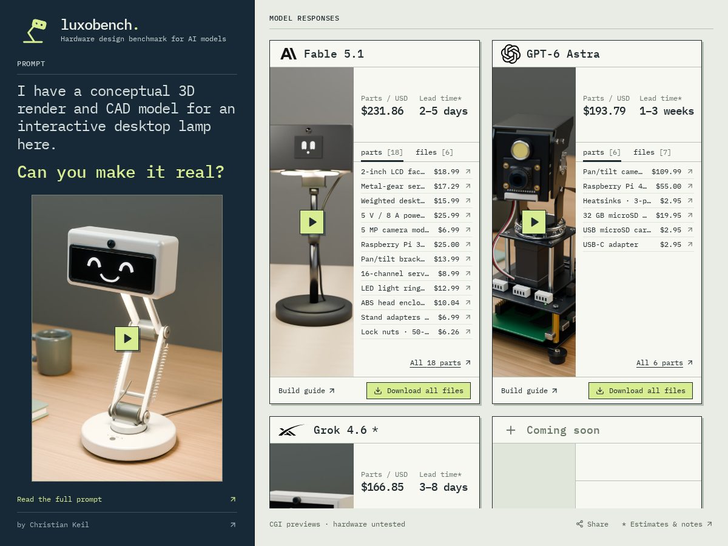Viewport: 728px width, 546px height.
Task: Click the MODEL RESPONSES section heading
Action: click(305, 18)
